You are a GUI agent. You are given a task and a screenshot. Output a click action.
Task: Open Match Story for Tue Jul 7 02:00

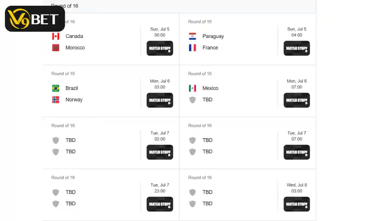pyautogui.click(x=160, y=152)
